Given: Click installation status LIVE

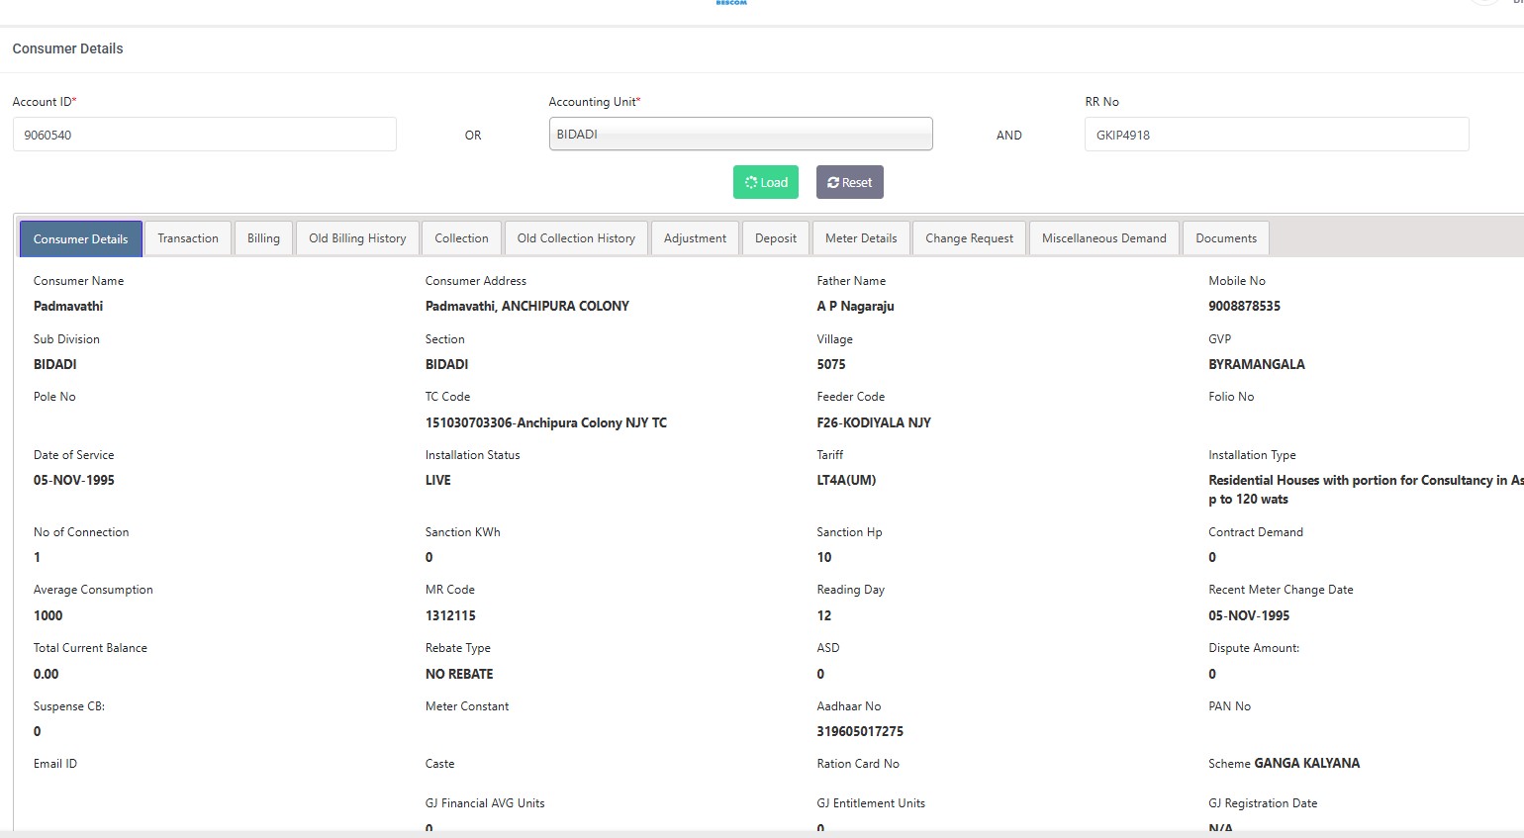Looking at the screenshot, I should pyautogui.click(x=438, y=480).
